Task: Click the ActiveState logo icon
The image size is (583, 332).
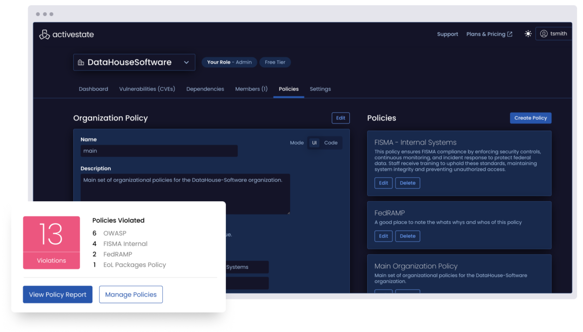Action: point(44,35)
